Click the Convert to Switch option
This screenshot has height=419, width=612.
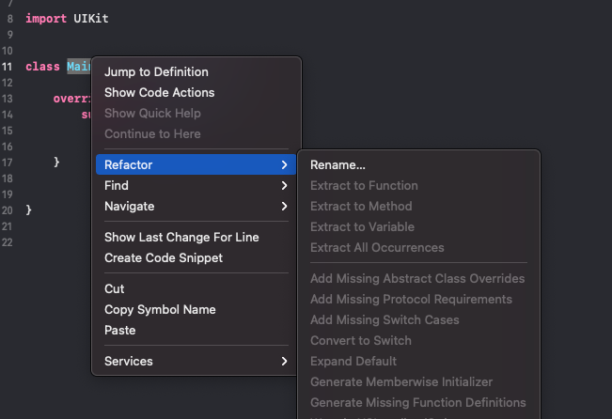click(x=361, y=340)
